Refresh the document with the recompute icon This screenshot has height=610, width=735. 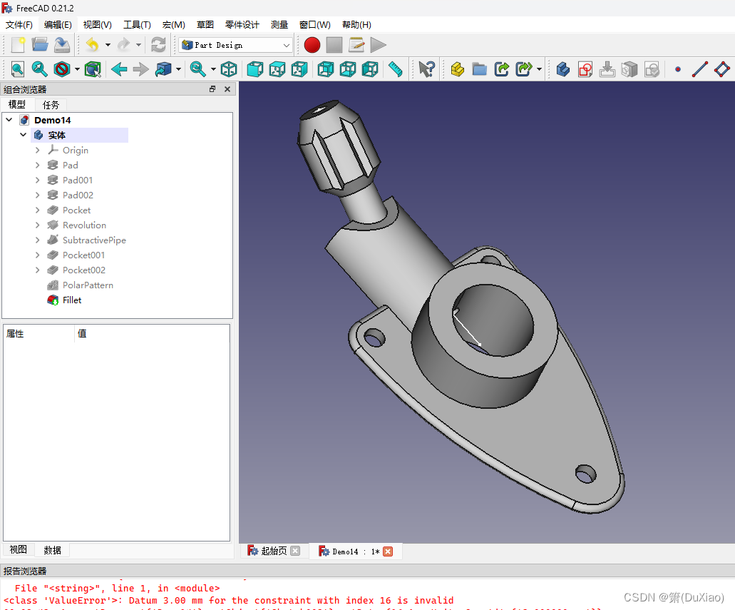point(158,45)
